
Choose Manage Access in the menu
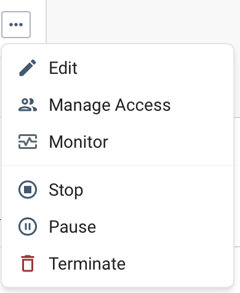[118, 105]
